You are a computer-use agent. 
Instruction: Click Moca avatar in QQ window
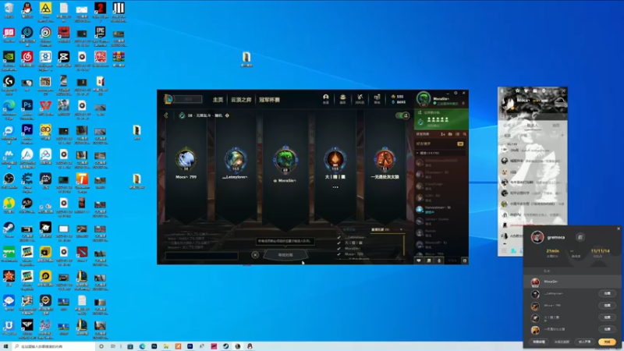pos(508,102)
